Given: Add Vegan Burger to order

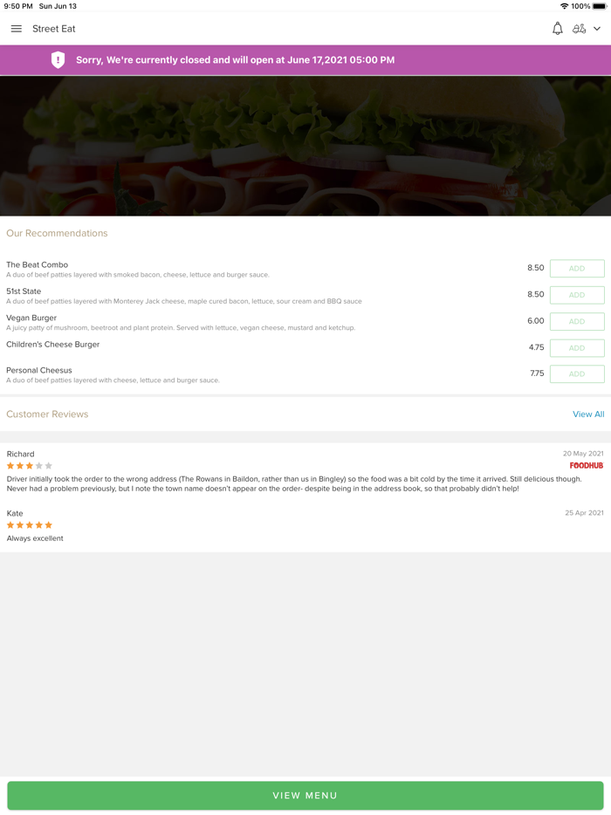Looking at the screenshot, I should 577,321.
